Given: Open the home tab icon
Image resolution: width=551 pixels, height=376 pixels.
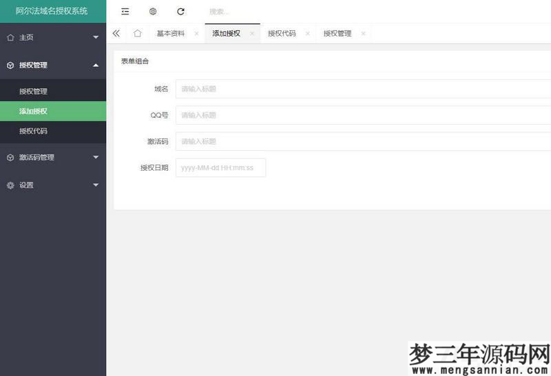Looking at the screenshot, I should tap(137, 33).
